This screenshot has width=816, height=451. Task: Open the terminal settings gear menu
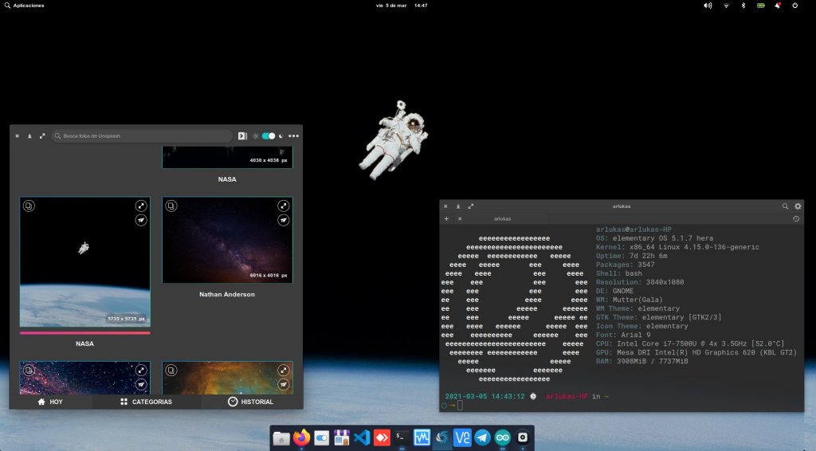pos(797,206)
